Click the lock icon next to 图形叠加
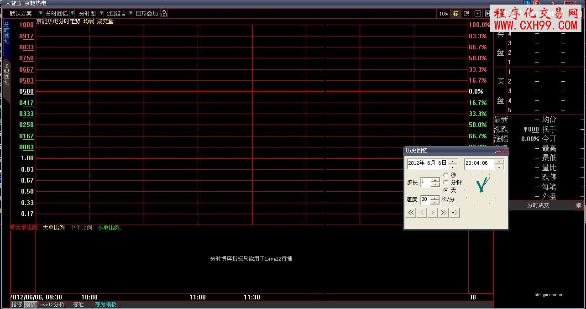The image size is (586, 309). [164, 14]
